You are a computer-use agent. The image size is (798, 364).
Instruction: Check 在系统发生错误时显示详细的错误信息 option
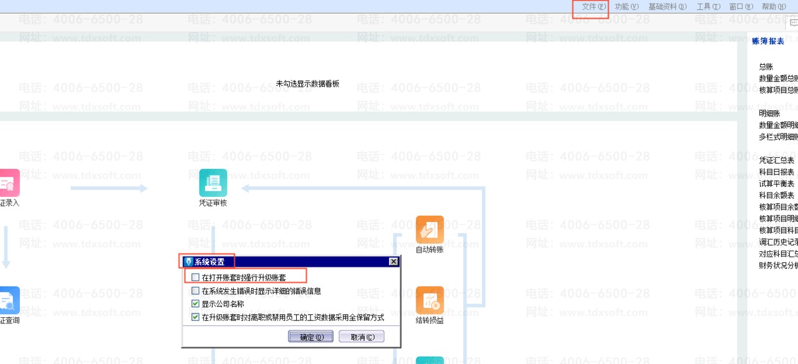(196, 290)
